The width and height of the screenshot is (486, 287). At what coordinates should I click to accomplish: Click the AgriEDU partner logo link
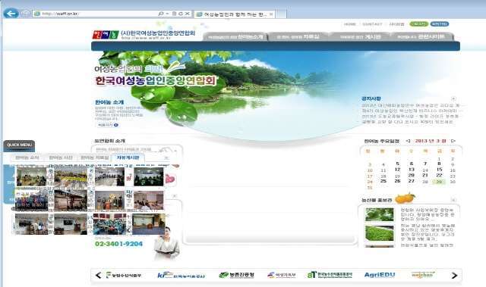(380, 275)
